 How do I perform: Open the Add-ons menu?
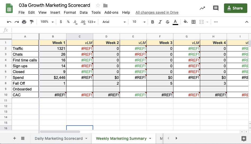(111, 12)
